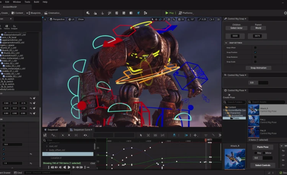Activate the blue Animation mode icon
This screenshot has height=175, width=287.
tap(139, 13)
